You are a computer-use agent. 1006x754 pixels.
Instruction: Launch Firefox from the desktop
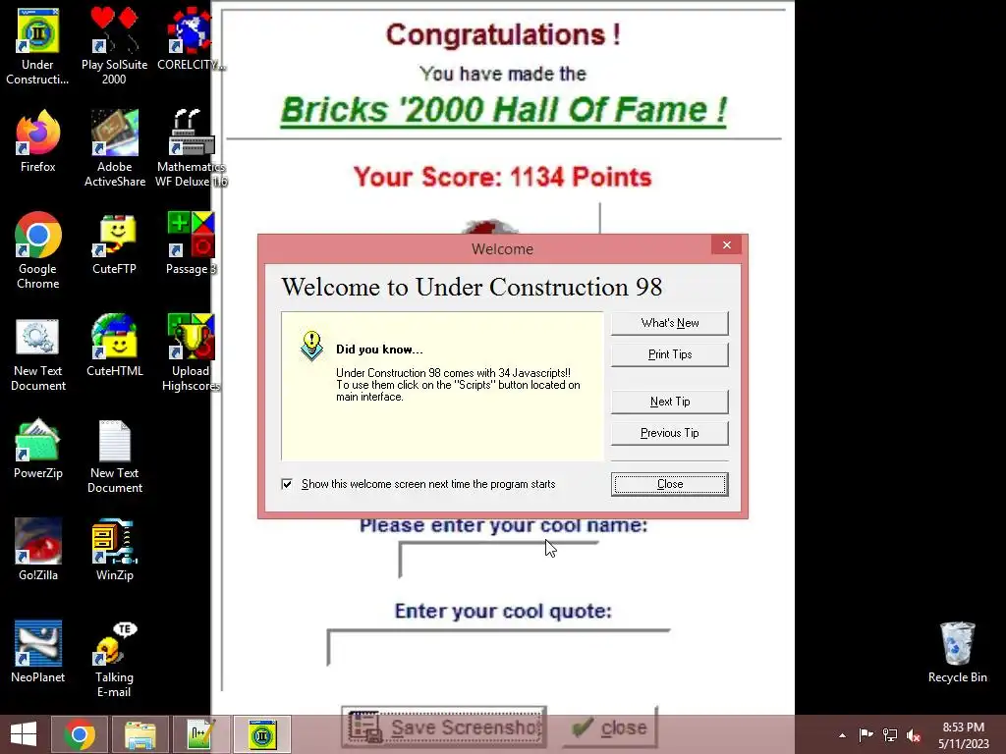38,141
